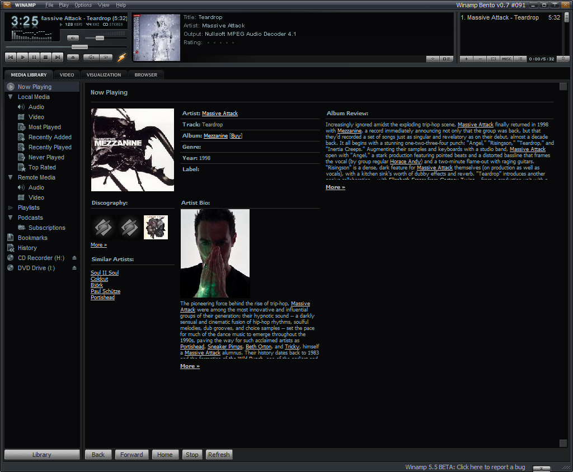Open Remote Media Video

point(36,197)
